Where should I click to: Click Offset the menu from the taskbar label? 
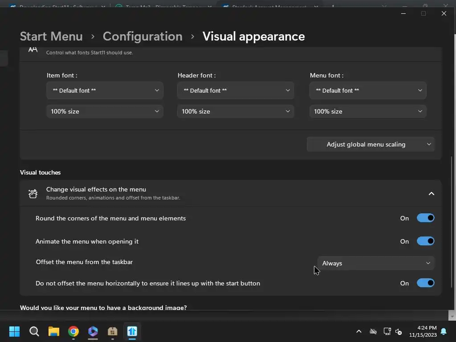tap(84, 262)
